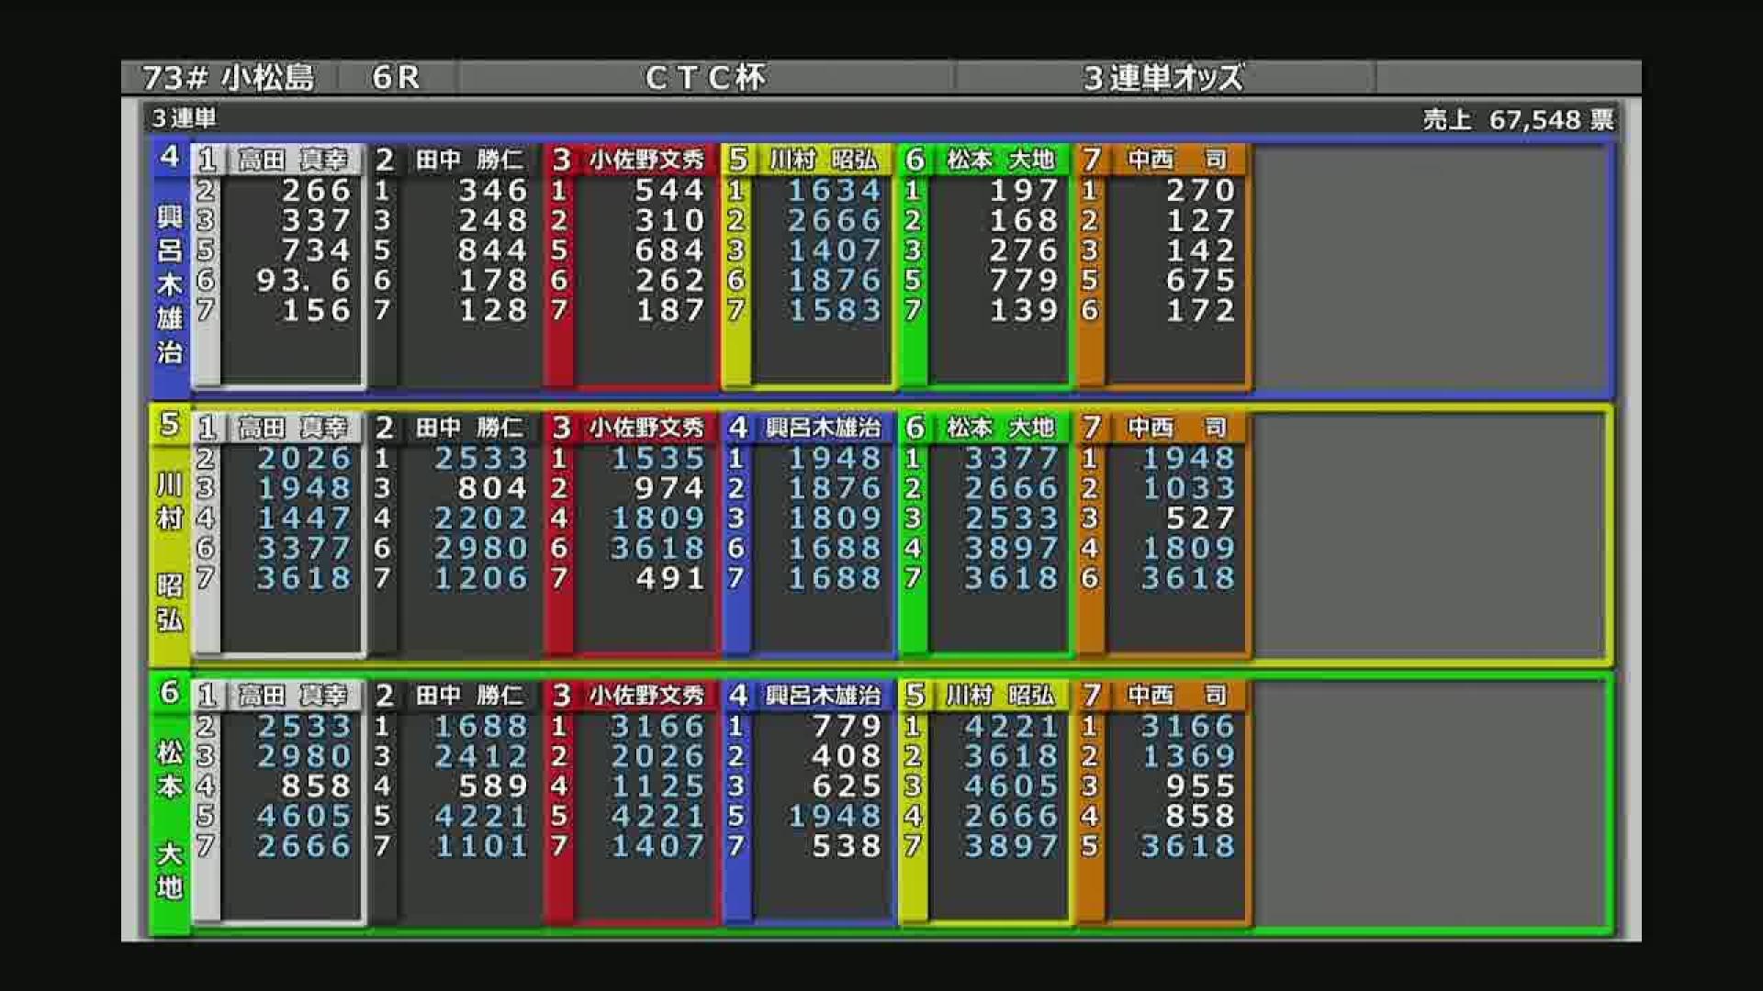Image resolution: width=1763 pixels, height=991 pixels.
Task: Click odds value '187'
Action: tap(669, 311)
